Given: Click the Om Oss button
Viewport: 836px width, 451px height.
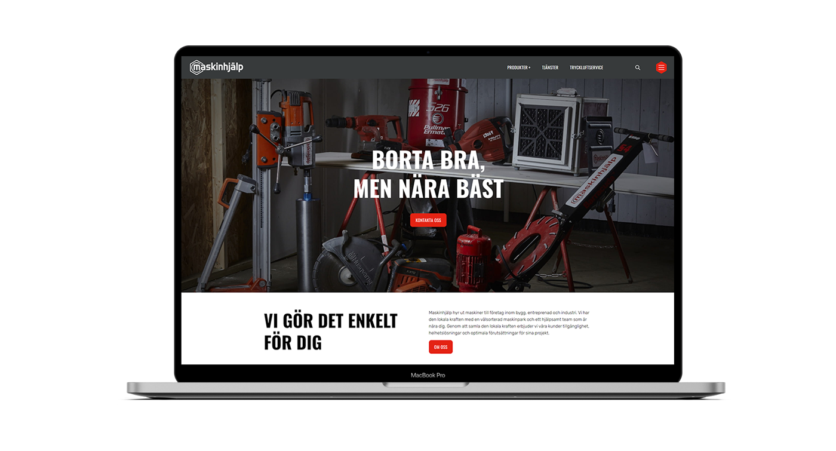Looking at the screenshot, I should [x=440, y=347].
